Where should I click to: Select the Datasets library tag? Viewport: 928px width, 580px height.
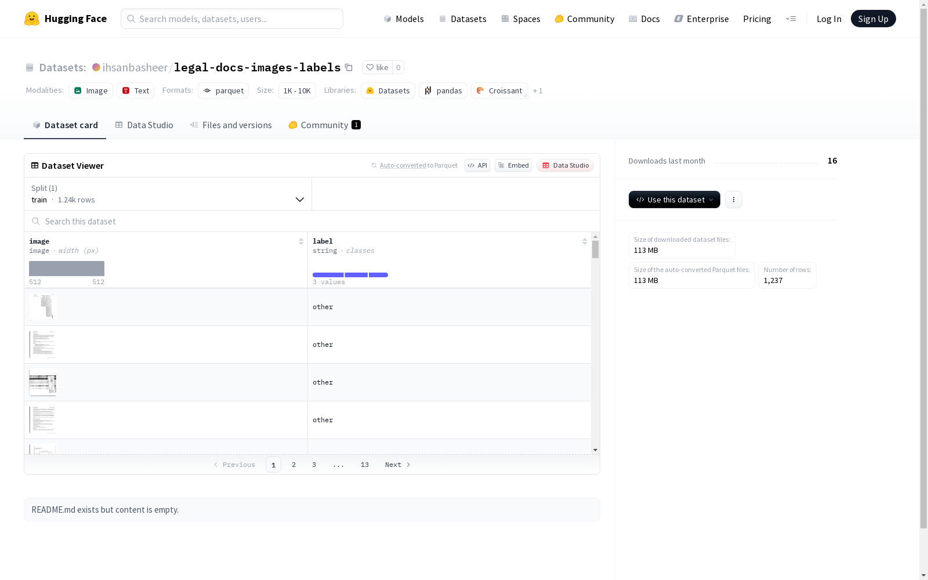pos(388,90)
